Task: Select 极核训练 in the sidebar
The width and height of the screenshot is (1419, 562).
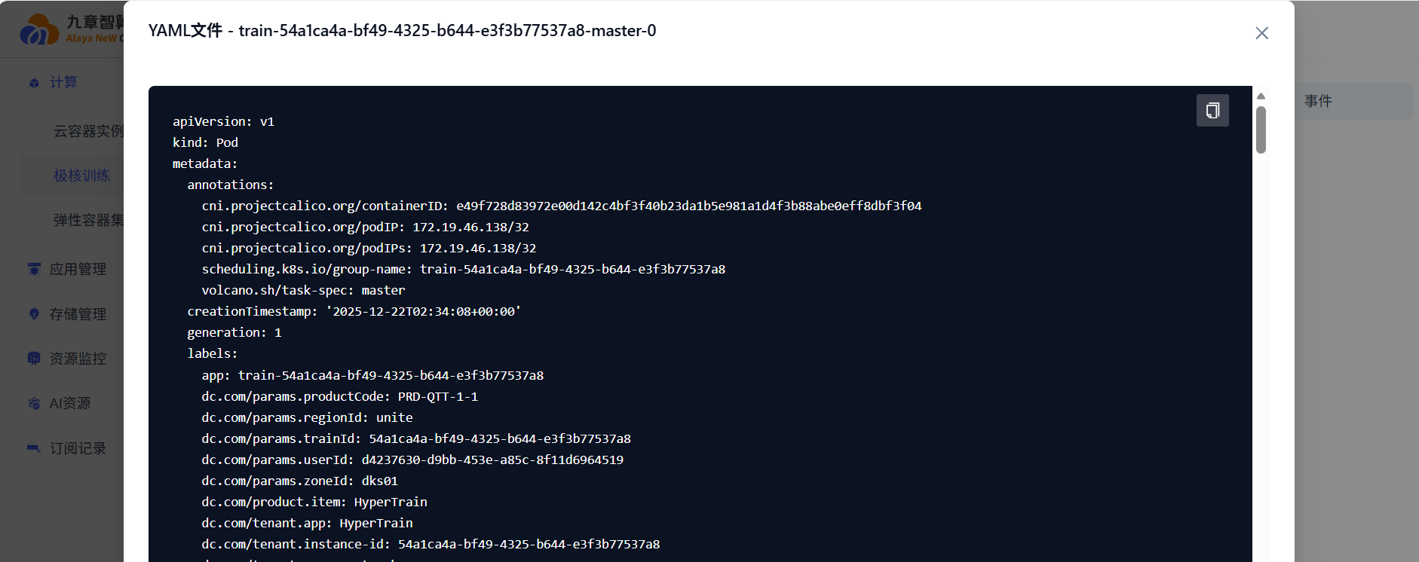Action: (x=81, y=176)
